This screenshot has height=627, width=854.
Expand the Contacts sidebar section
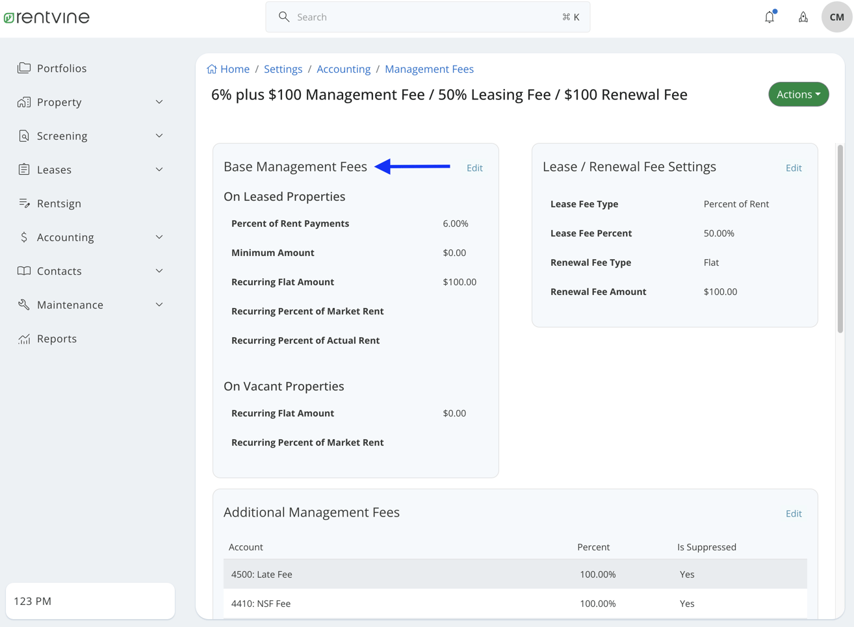click(x=159, y=270)
